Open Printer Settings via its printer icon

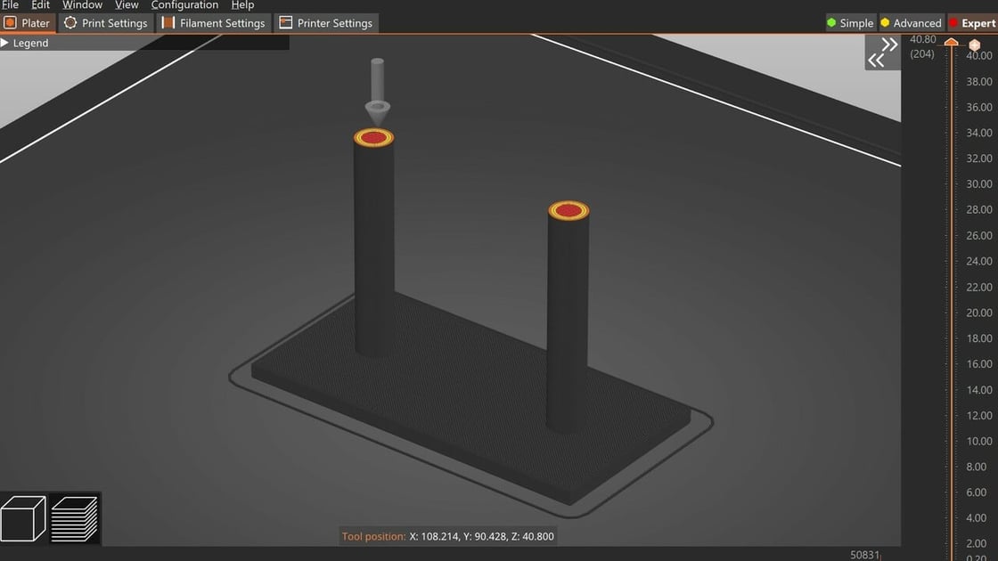[286, 23]
